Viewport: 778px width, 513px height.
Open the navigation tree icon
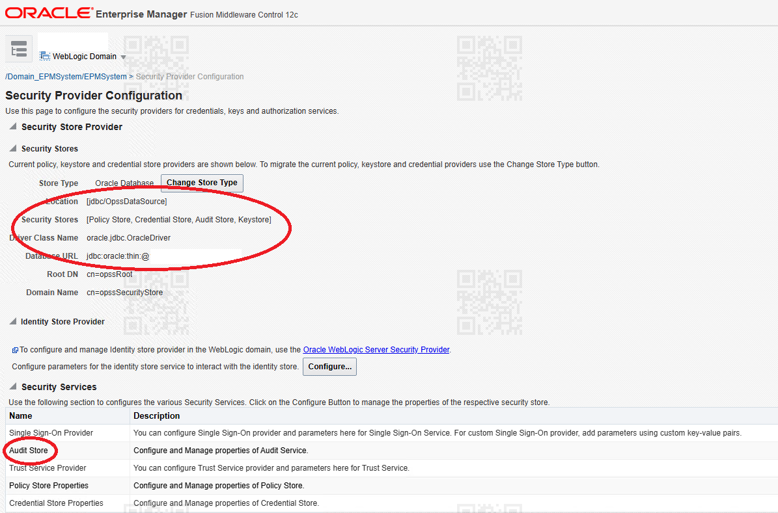coord(19,49)
